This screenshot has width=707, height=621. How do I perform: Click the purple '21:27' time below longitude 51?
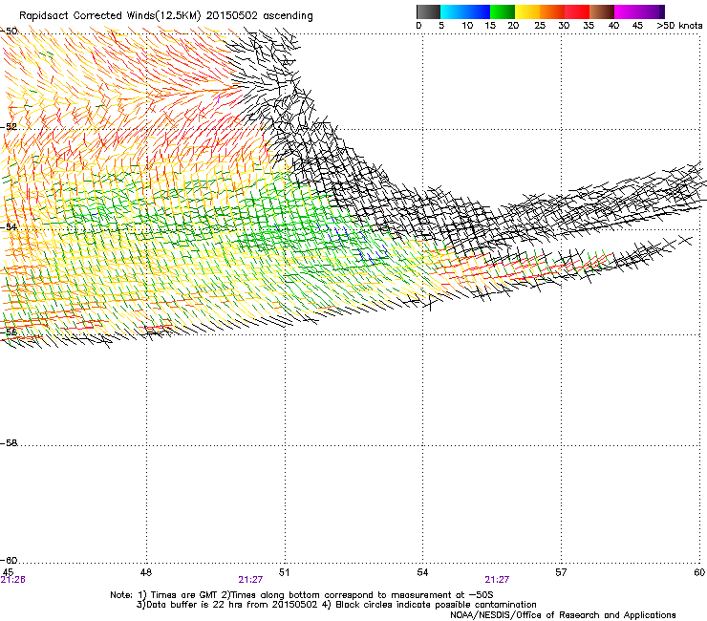coord(250,580)
